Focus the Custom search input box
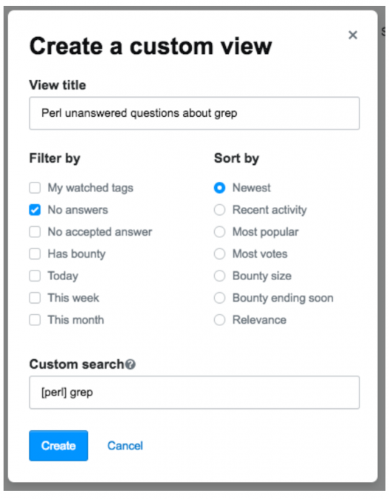The image size is (389, 499). (x=195, y=393)
